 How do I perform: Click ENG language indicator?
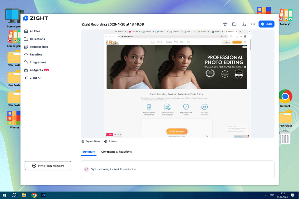tap(272, 195)
